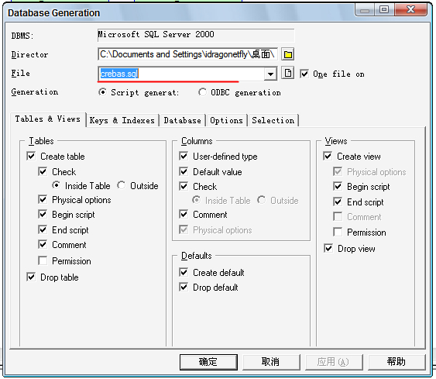
Task: Open the Database tab
Action: point(183,120)
